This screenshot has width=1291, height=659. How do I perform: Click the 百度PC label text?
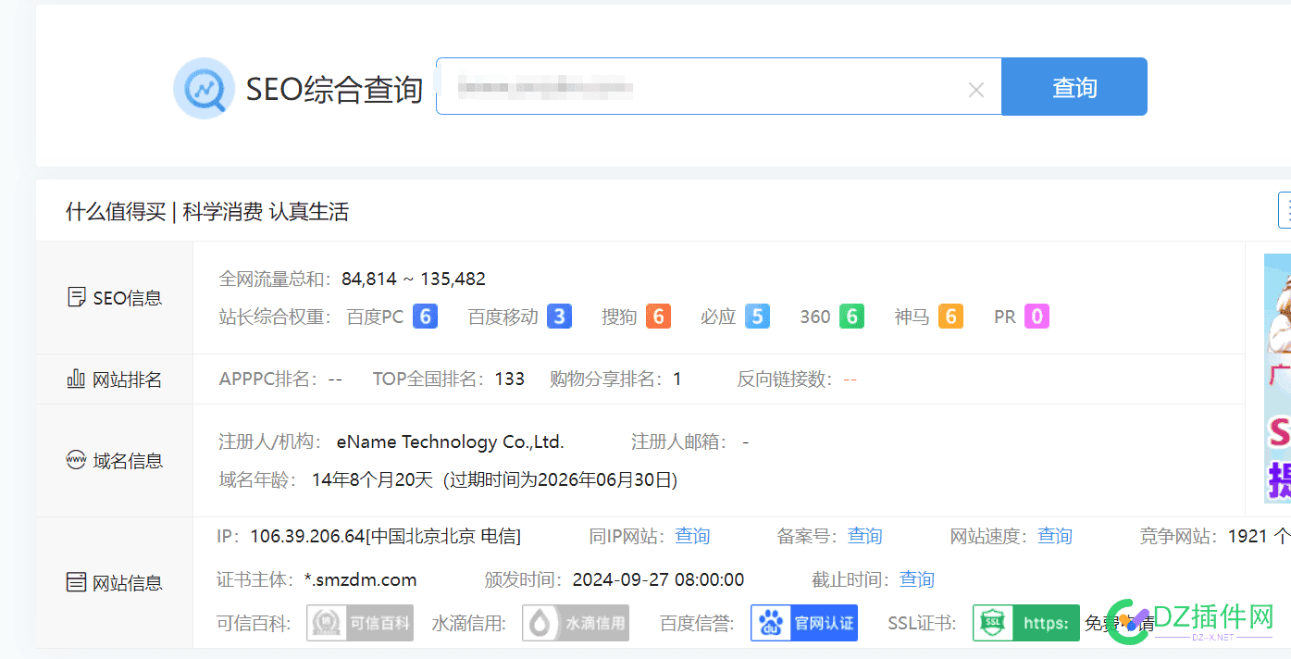click(375, 317)
